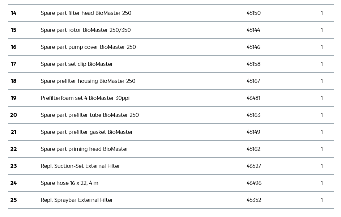
Task: Click 'Spare hose 16 x 22, 4 m'
Action: 69,183
